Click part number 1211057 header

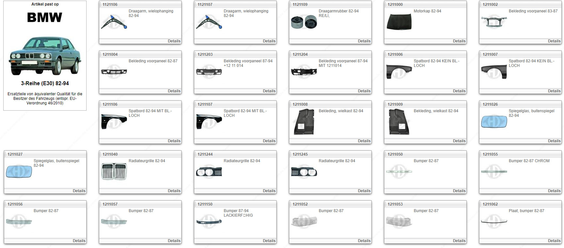click(110, 204)
